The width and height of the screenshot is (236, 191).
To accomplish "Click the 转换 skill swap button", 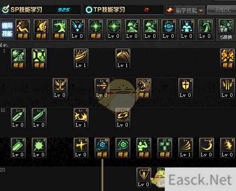I will click(226, 37).
